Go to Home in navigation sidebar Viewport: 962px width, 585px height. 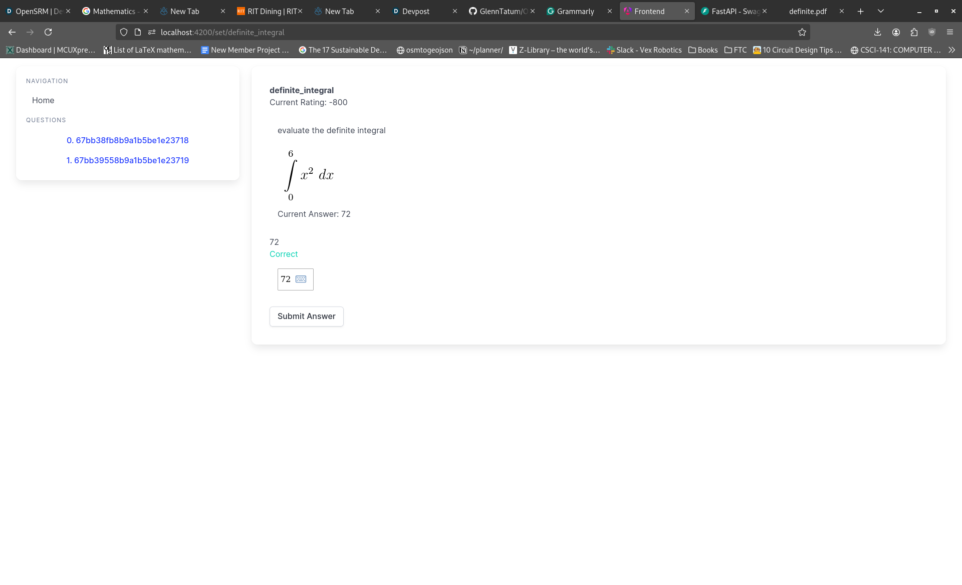[43, 100]
